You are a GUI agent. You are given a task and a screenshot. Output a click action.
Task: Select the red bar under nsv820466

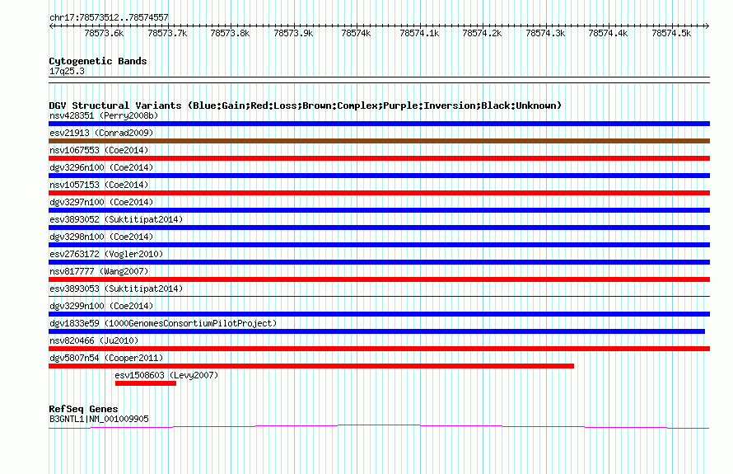(x=379, y=349)
